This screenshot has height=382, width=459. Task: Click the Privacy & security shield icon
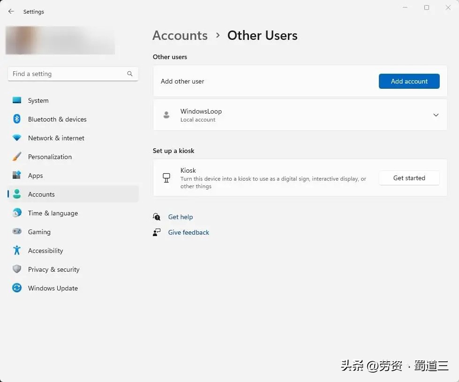[17, 269]
